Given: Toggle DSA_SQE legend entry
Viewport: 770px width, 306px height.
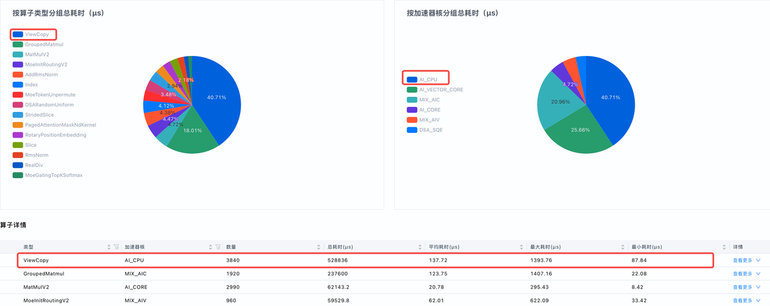Looking at the screenshot, I should [x=425, y=130].
